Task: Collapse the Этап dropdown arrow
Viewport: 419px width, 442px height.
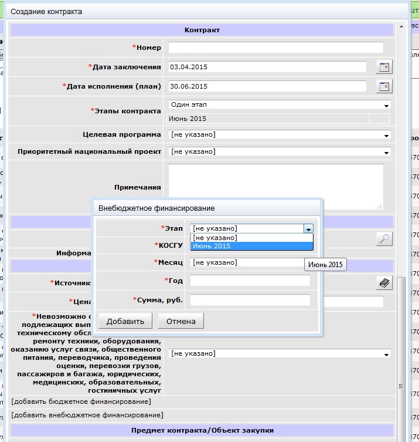Action: (308, 229)
